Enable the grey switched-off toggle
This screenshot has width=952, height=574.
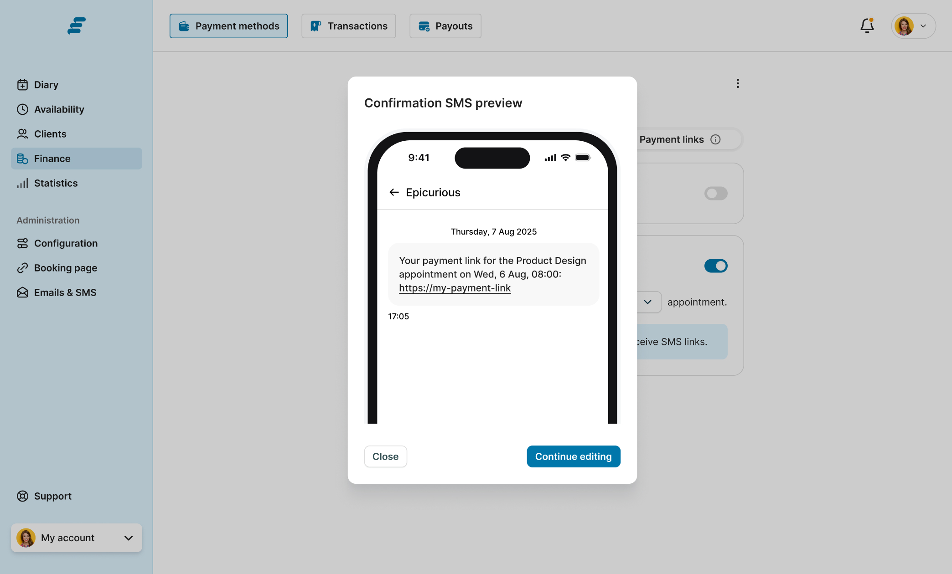715,193
